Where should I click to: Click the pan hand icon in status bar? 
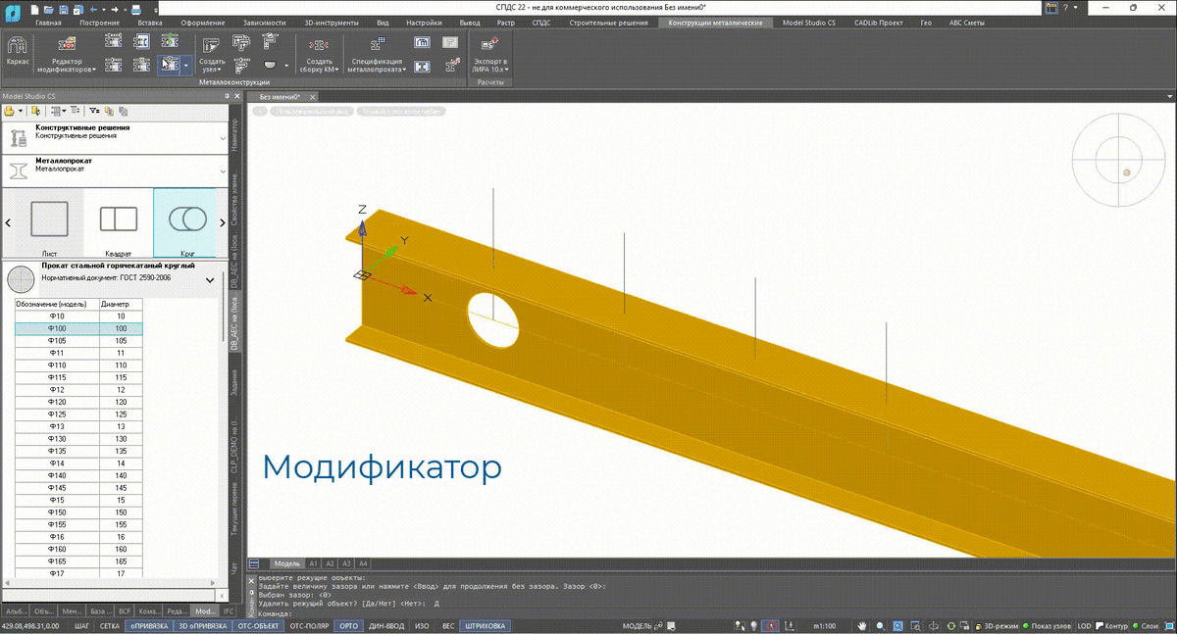[x=861, y=625]
